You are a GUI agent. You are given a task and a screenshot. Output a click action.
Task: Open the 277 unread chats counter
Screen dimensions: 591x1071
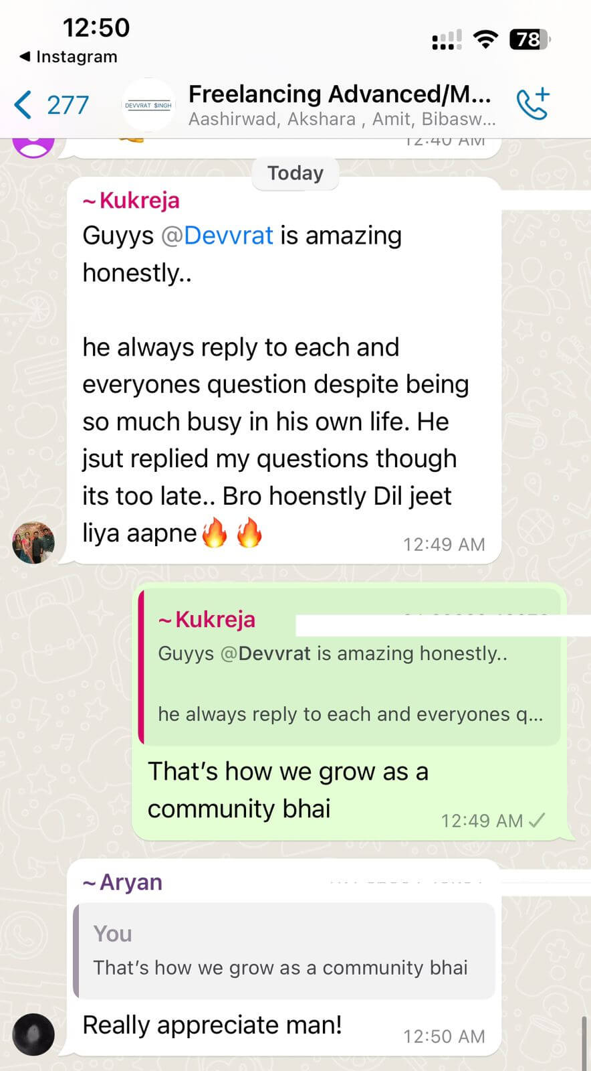(68, 105)
